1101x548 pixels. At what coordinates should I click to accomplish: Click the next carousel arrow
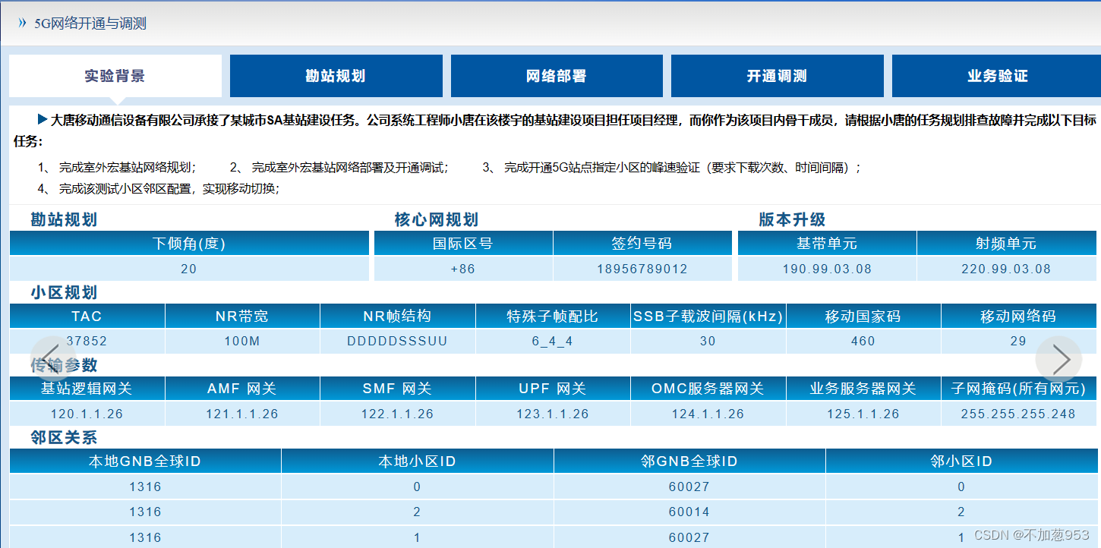coord(1058,358)
